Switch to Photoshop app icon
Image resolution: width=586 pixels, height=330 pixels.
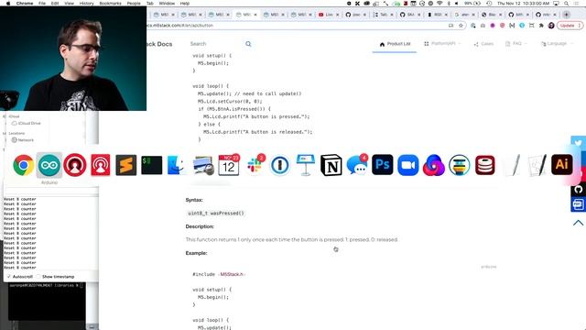[x=383, y=165]
